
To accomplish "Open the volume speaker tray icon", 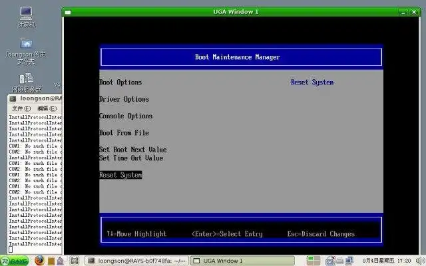I will [420, 261].
